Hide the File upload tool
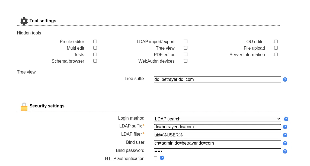Viewport: 310px width, 166px height. coord(276,48)
